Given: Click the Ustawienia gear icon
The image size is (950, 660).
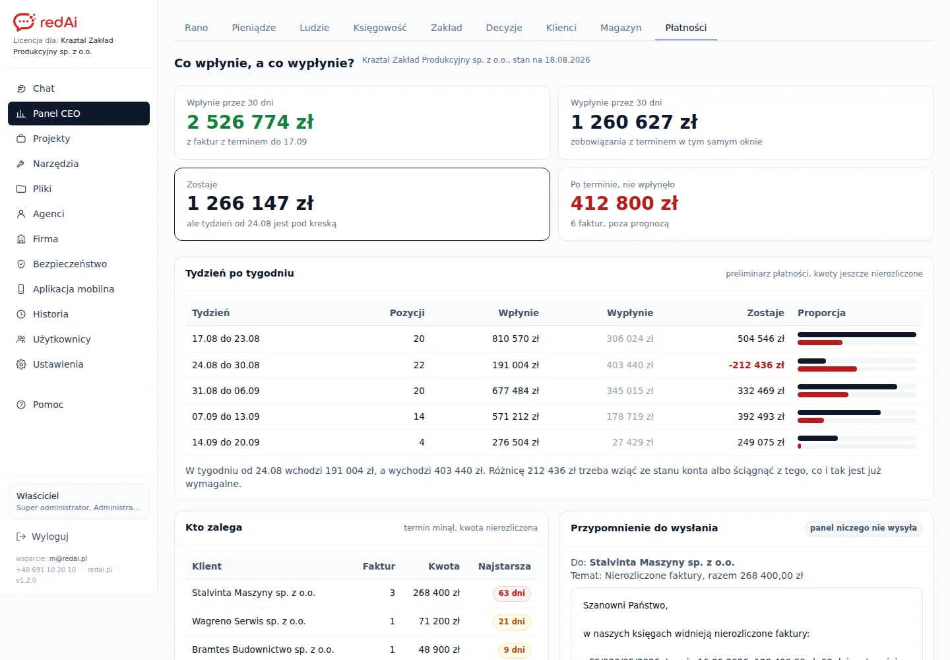Looking at the screenshot, I should point(21,364).
